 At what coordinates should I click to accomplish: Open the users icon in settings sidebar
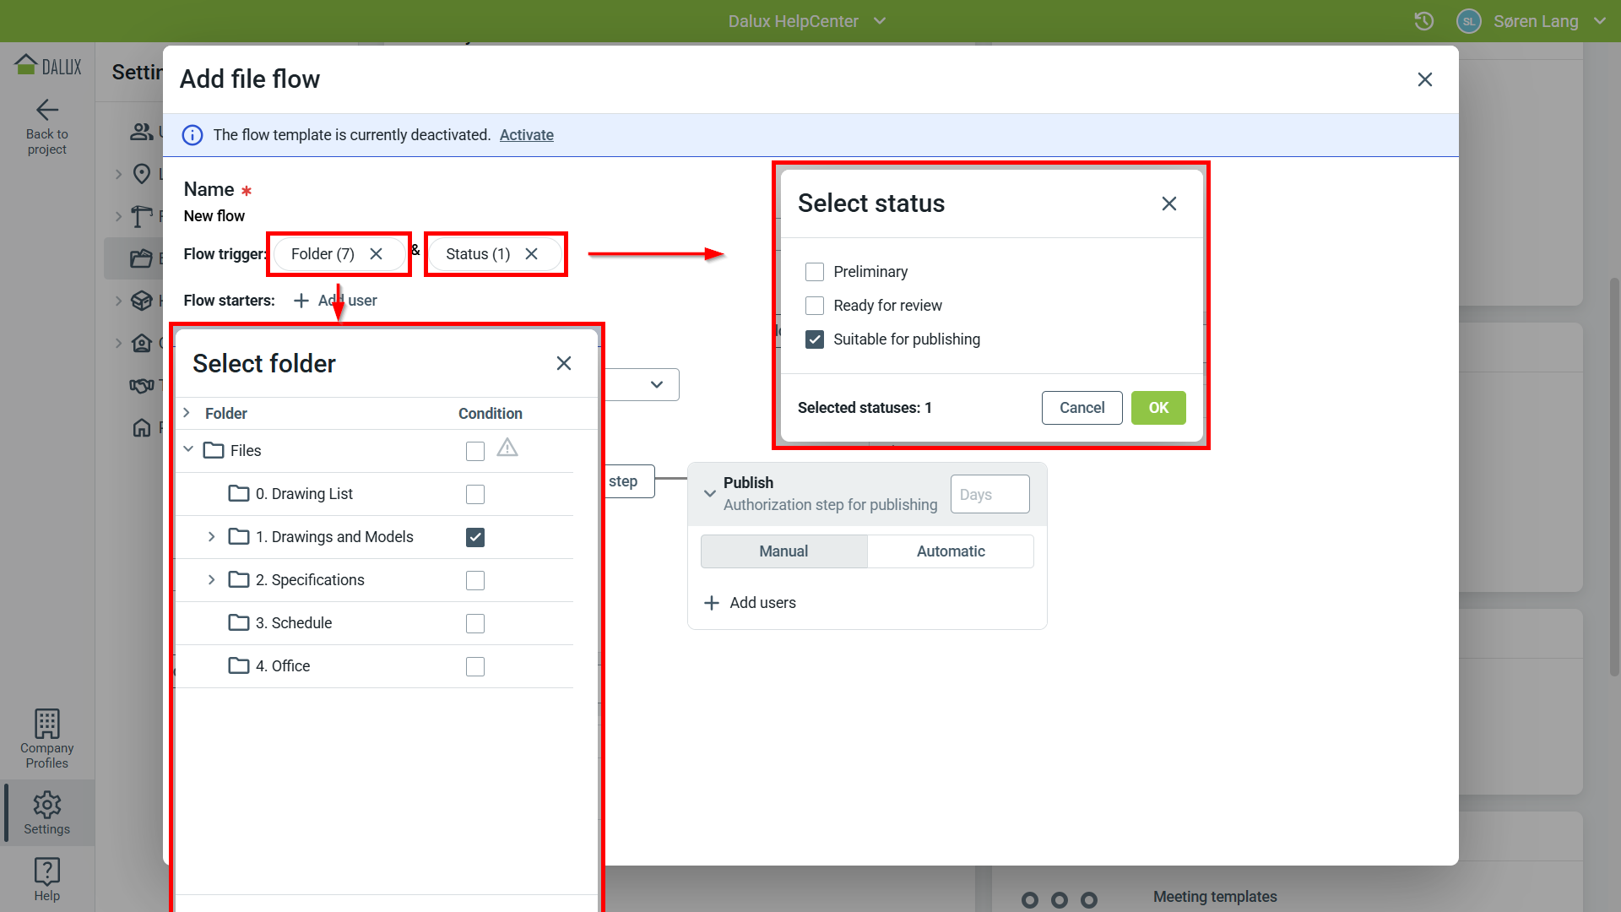[x=141, y=132]
